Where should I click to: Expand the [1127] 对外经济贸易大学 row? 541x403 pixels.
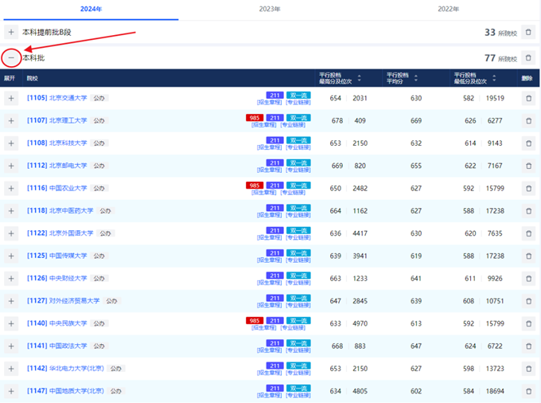[x=11, y=301]
